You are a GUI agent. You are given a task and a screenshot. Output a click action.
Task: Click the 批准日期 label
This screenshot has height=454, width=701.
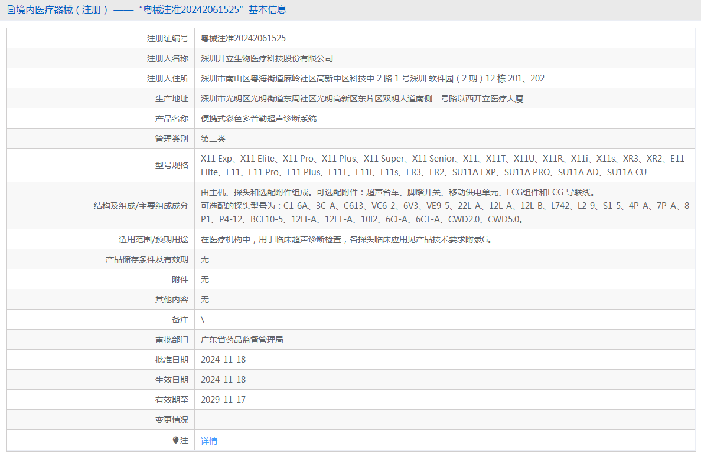click(172, 360)
